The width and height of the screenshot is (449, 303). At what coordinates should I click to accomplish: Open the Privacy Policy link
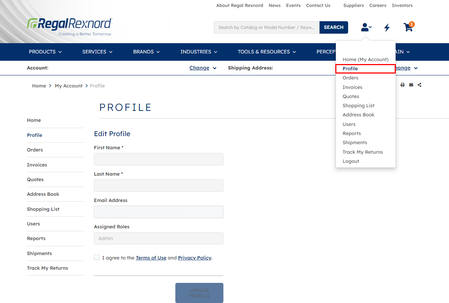(x=195, y=258)
